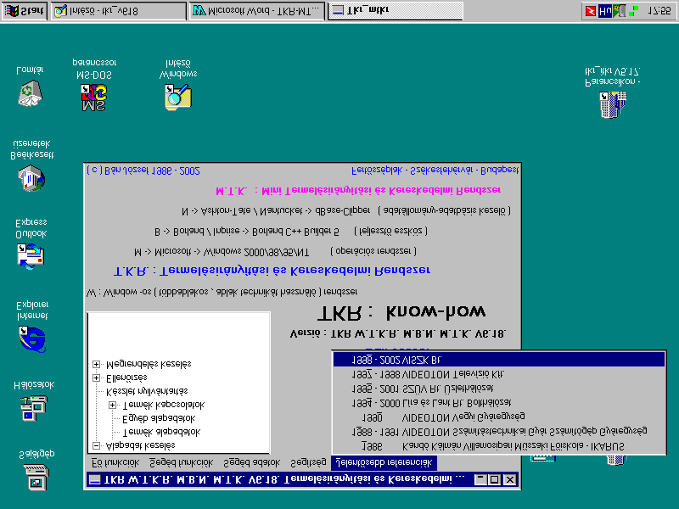Close the Jelentősebb referenciák menu
679x509 pixels.
pos(384,462)
